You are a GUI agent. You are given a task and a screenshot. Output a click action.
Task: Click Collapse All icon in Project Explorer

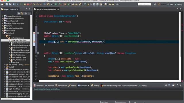click(x=19, y=13)
